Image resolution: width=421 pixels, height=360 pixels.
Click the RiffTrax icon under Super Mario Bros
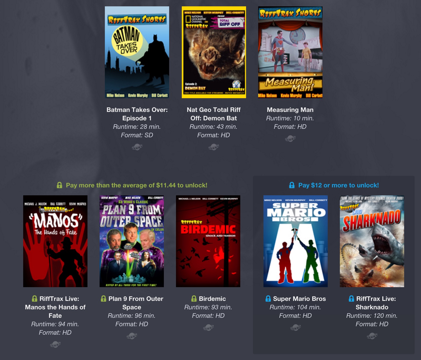tap(295, 327)
